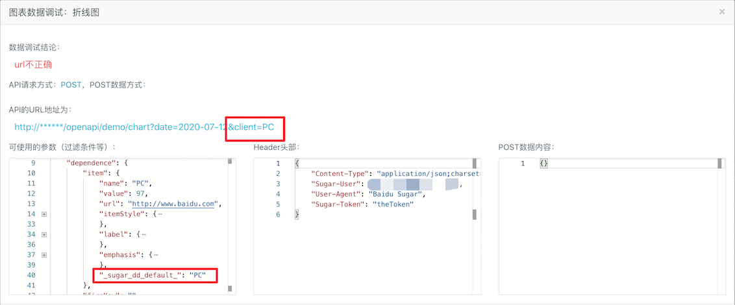Click the "dependence" key on line 9
The image size is (735, 305).
(x=93, y=163)
